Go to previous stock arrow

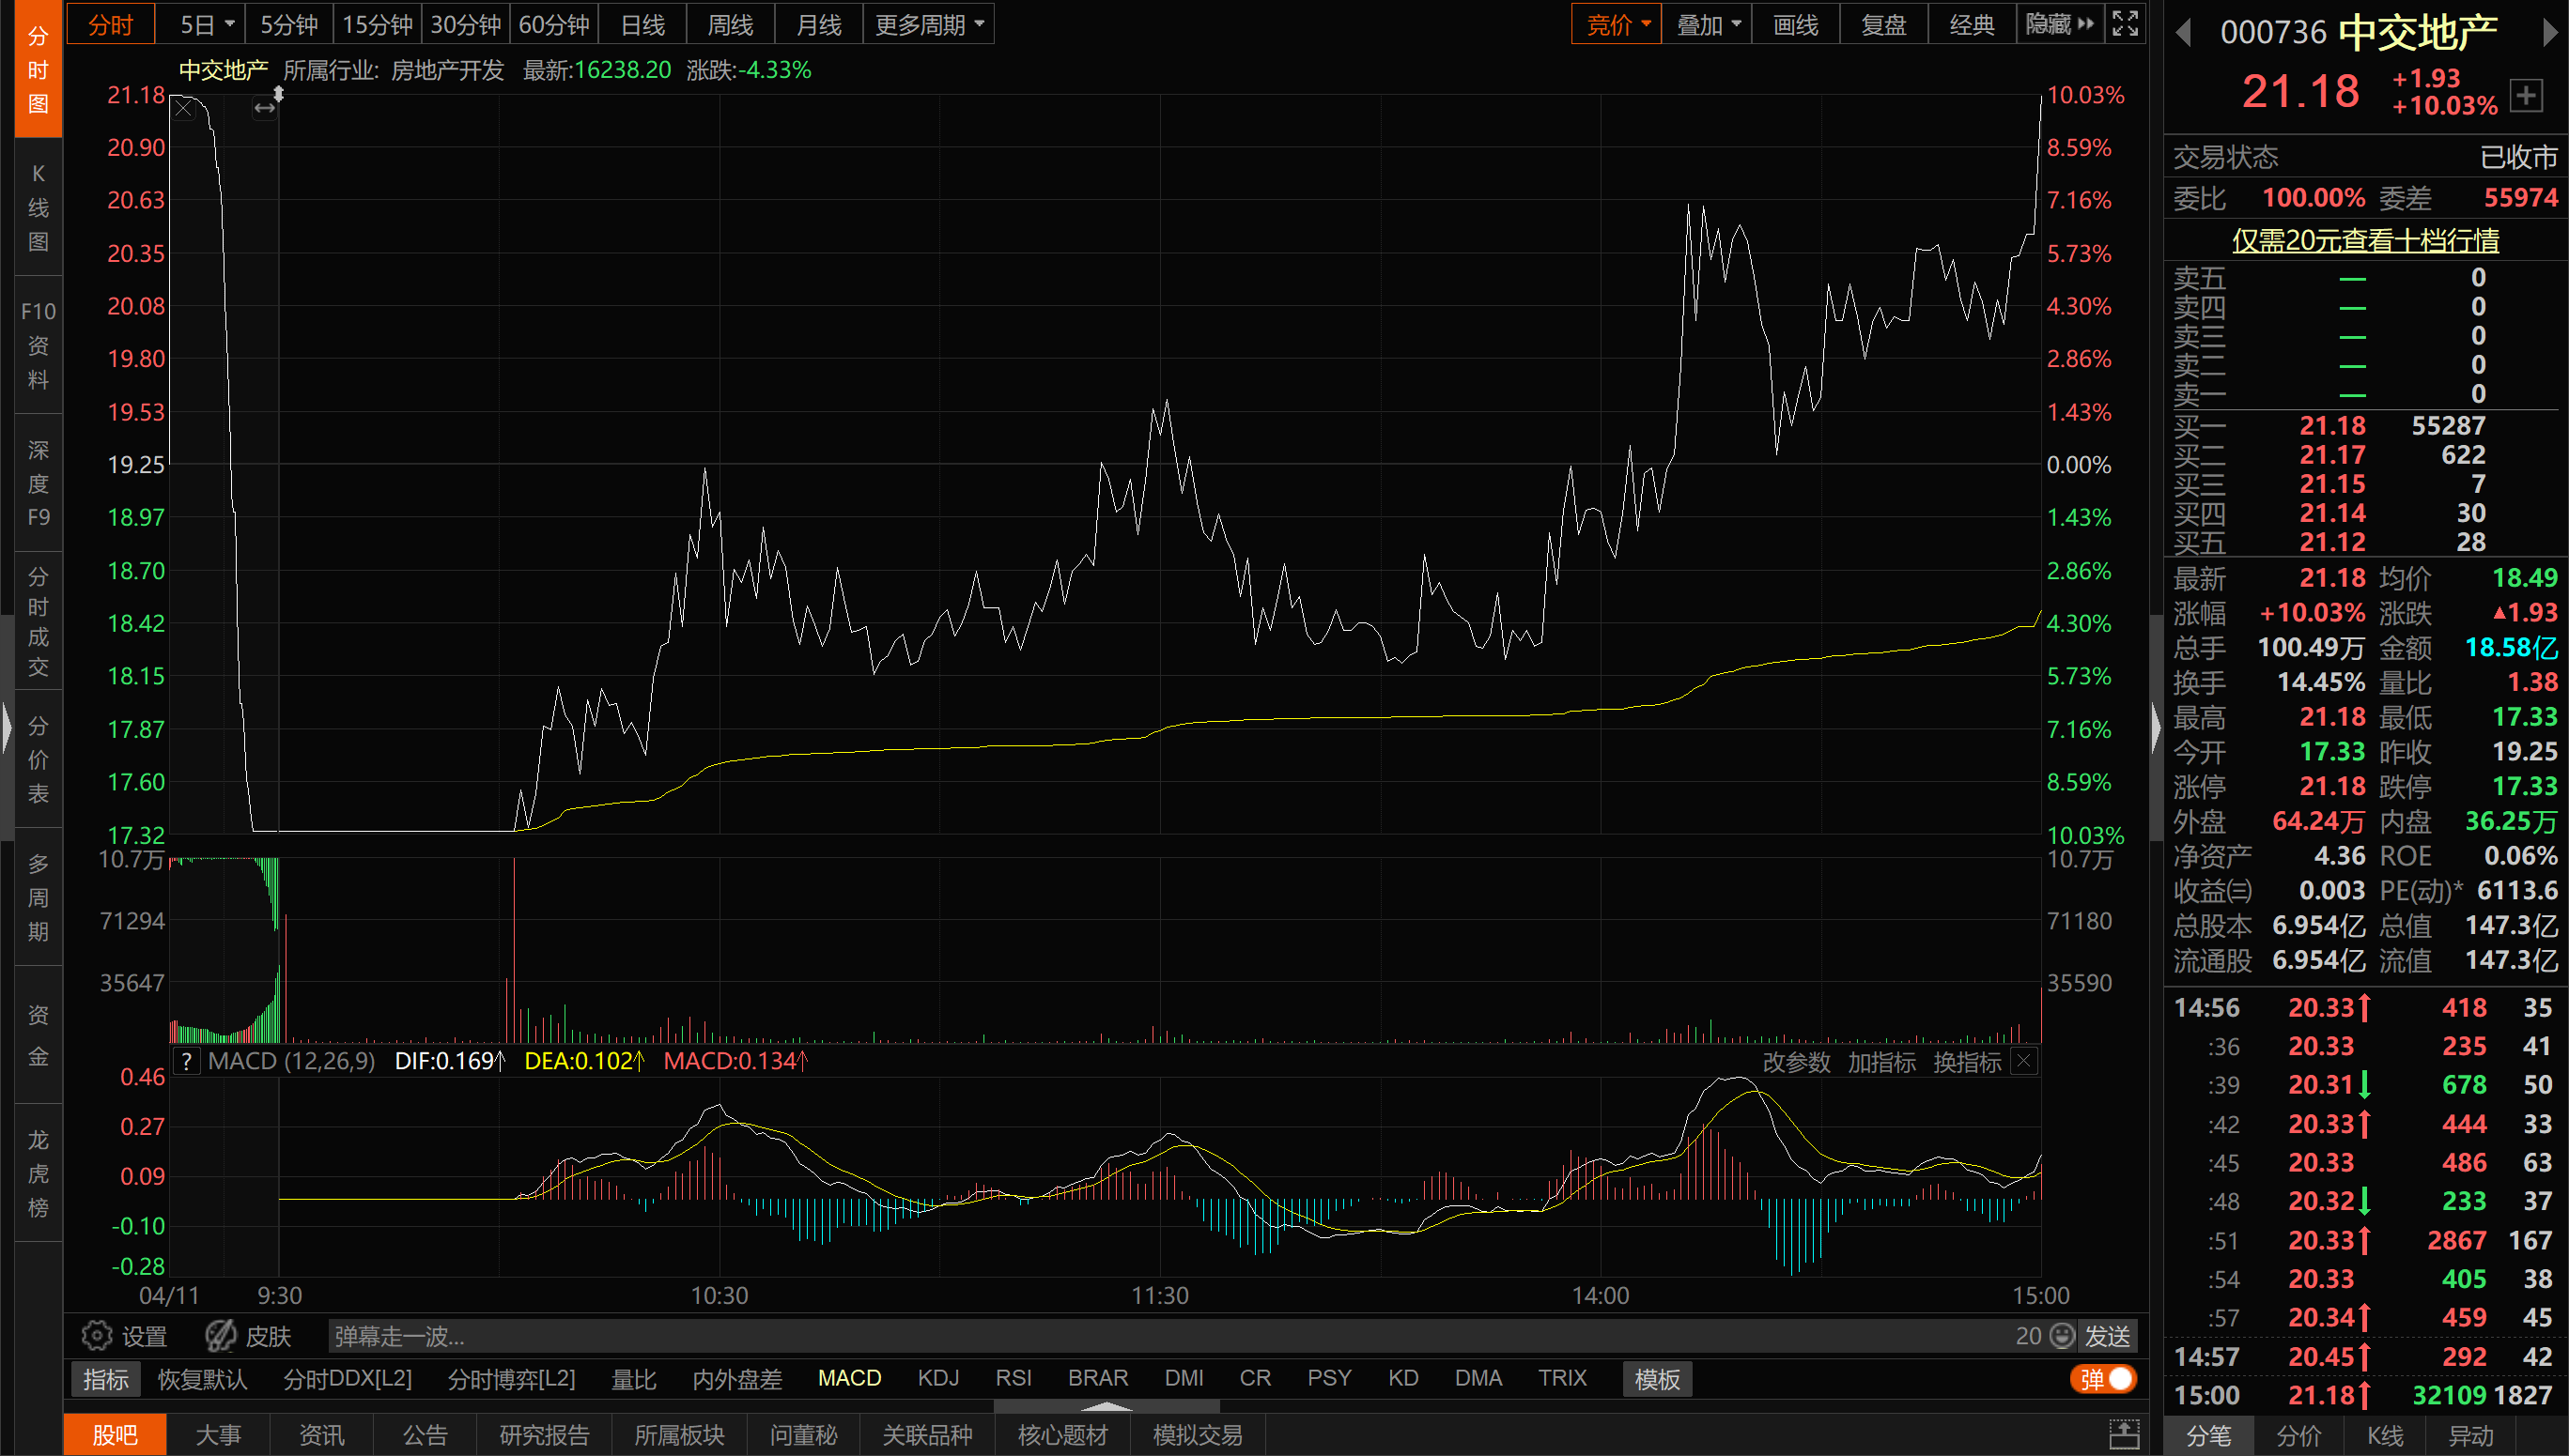click(2184, 34)
